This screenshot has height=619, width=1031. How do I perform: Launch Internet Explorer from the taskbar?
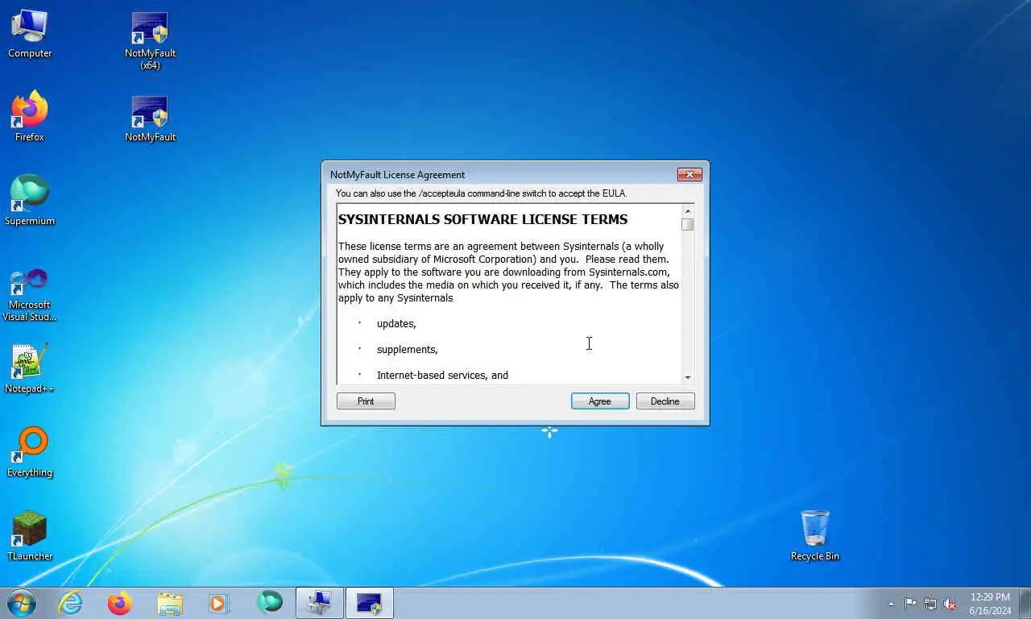[x=71, y=603]
